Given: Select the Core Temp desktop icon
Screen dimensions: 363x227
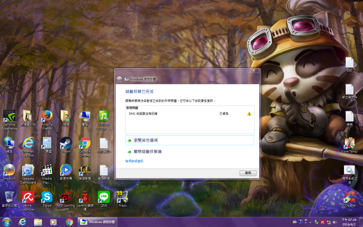Looking at the screenshot, I should point(349,145).
